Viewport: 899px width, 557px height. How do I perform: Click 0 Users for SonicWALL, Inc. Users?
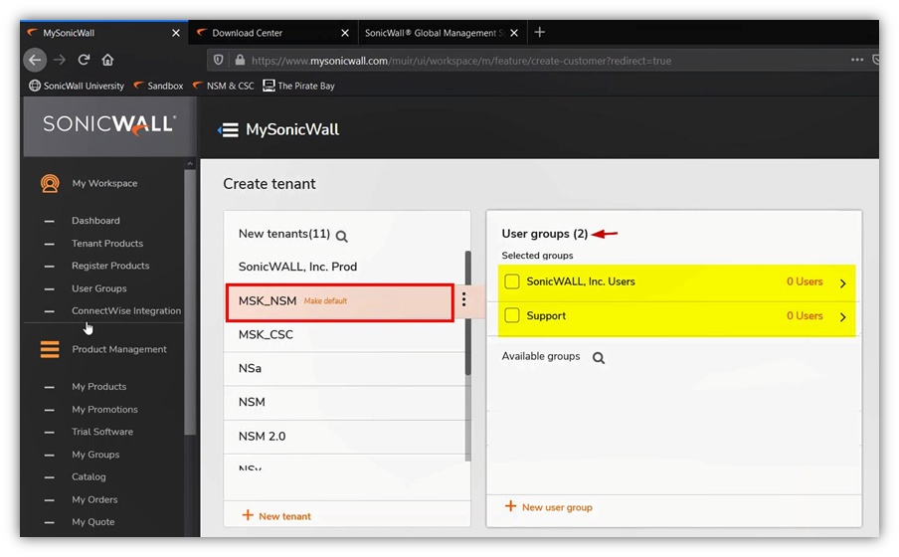tap(805, 281)
